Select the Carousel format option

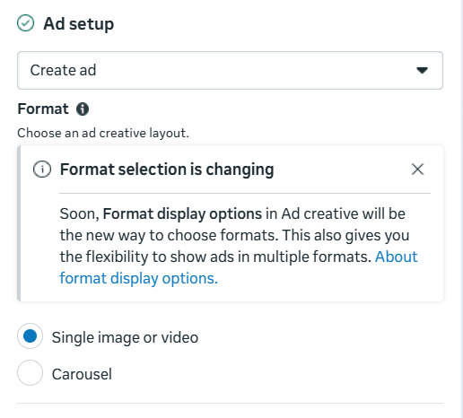pyautogui.click(x=30, y=373)
